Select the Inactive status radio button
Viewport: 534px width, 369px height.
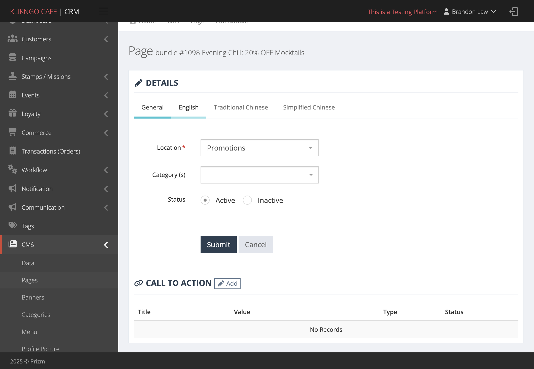[247, 200]
